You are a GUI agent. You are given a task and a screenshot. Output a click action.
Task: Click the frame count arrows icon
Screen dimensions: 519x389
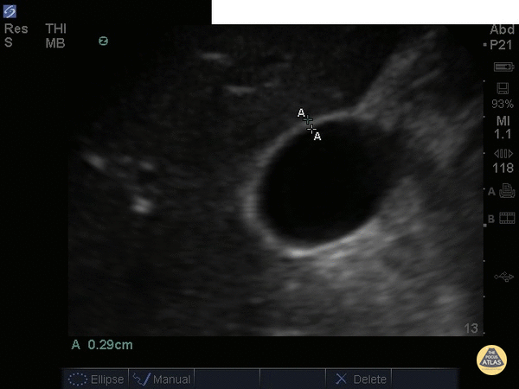(503, 154)
